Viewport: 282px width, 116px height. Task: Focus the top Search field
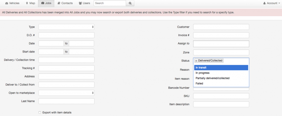pos(110,3)
